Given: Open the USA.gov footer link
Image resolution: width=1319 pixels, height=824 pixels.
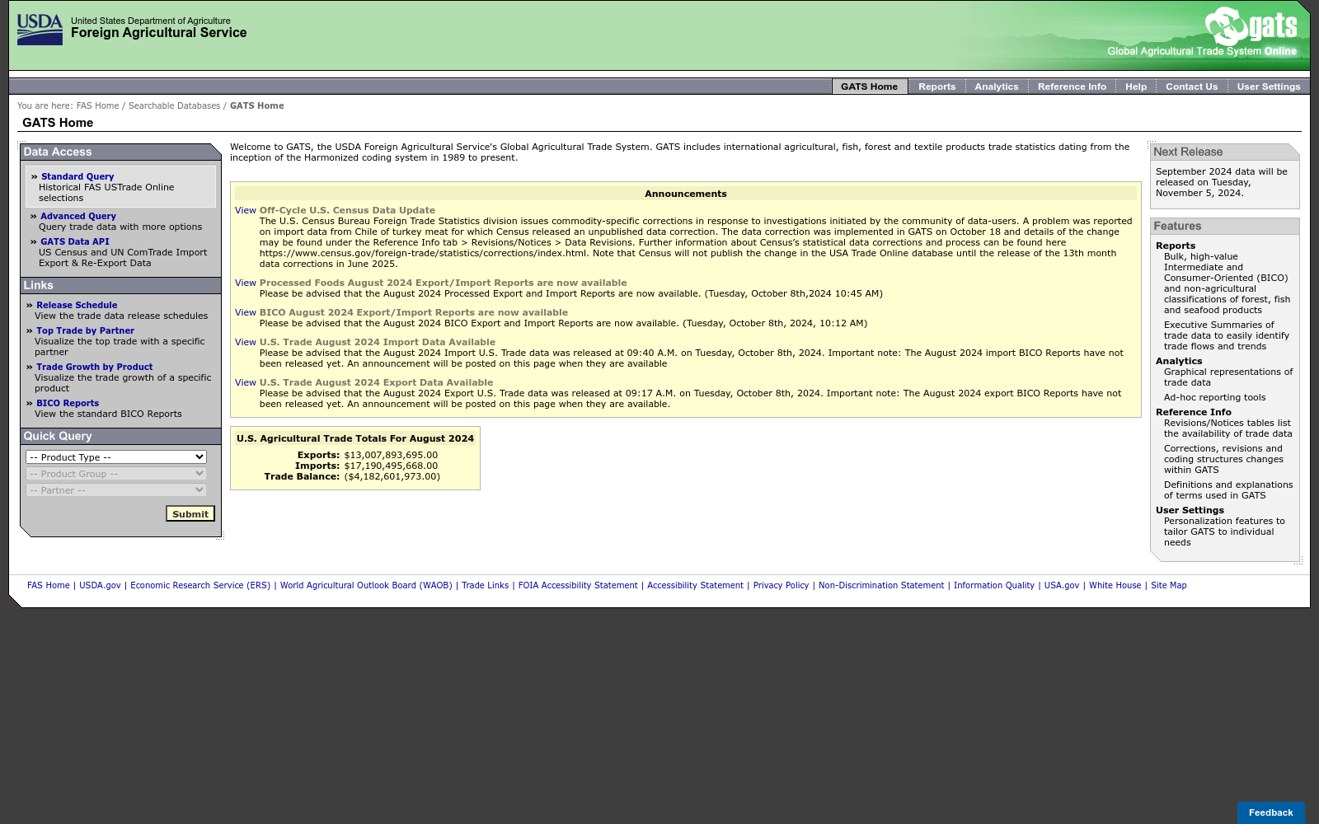Looking at the screenshot, I should tap(1061, 586).
